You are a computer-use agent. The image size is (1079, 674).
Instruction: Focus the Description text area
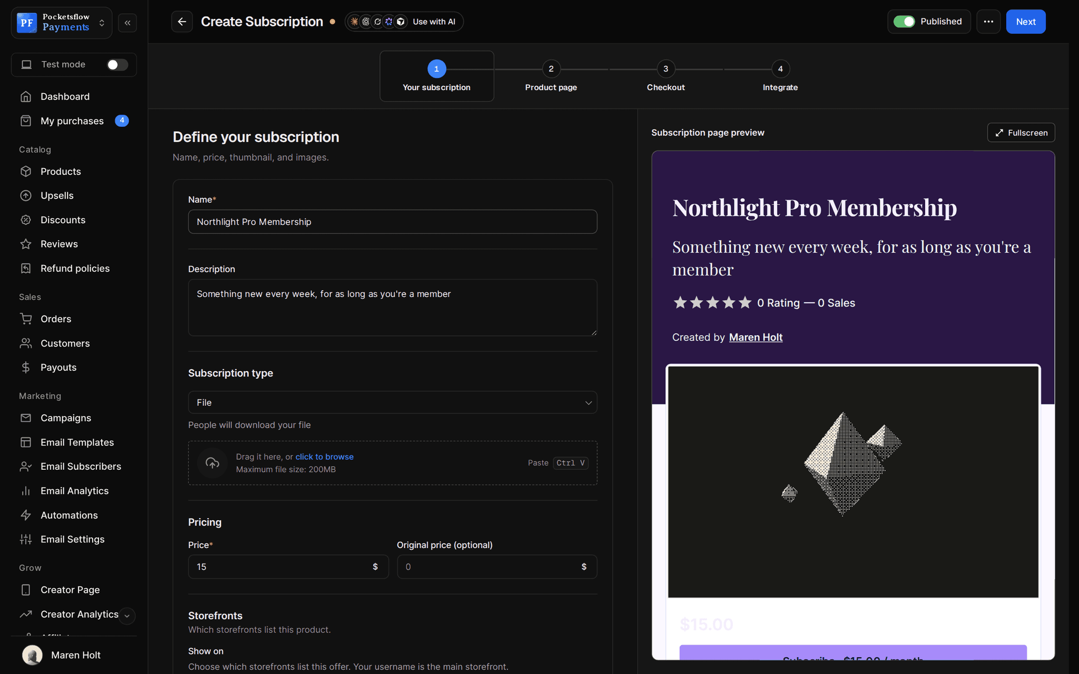click(393, 308)
